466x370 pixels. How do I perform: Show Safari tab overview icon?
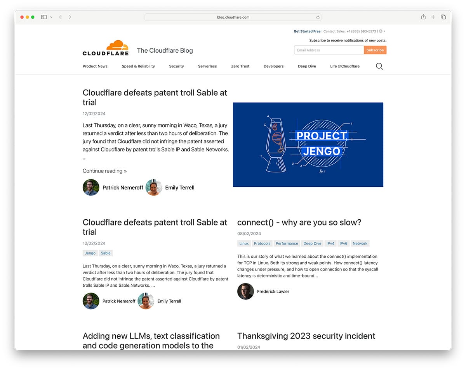(x=443, y=17)
